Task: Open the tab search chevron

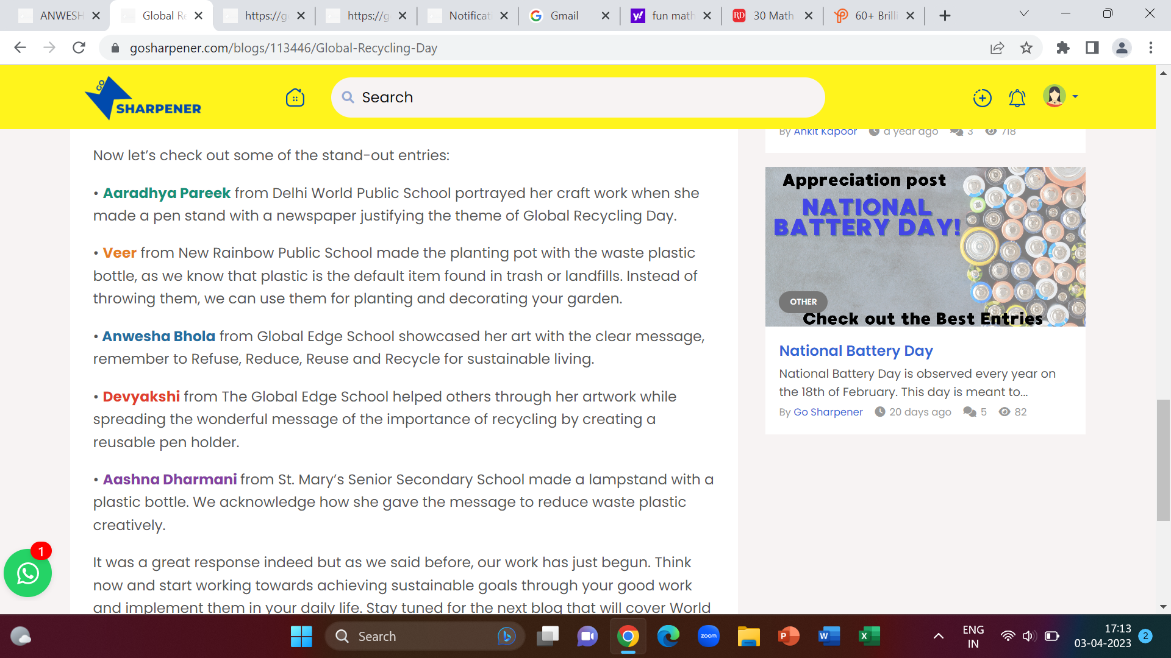Action: (x=1024, y=13)
